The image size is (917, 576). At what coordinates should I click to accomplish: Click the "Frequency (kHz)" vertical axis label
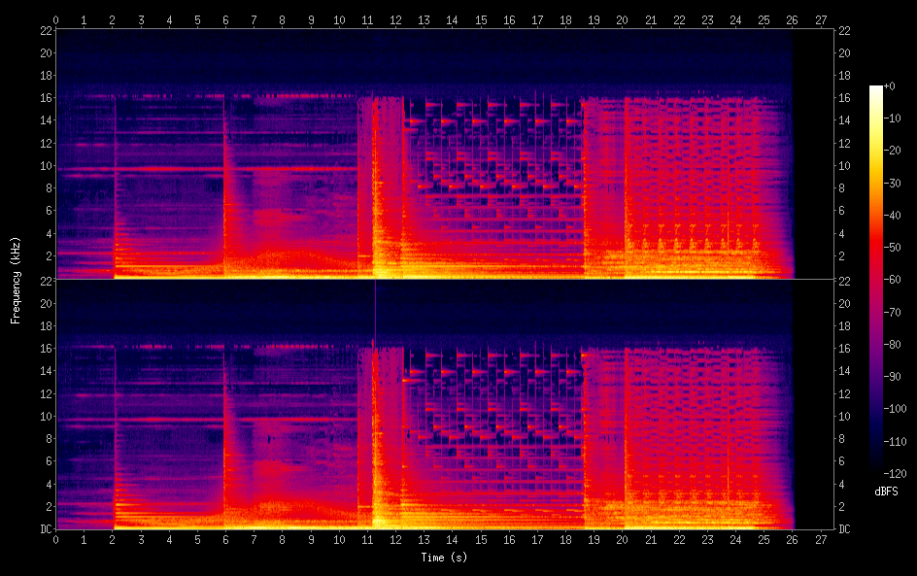coord(16,280)
